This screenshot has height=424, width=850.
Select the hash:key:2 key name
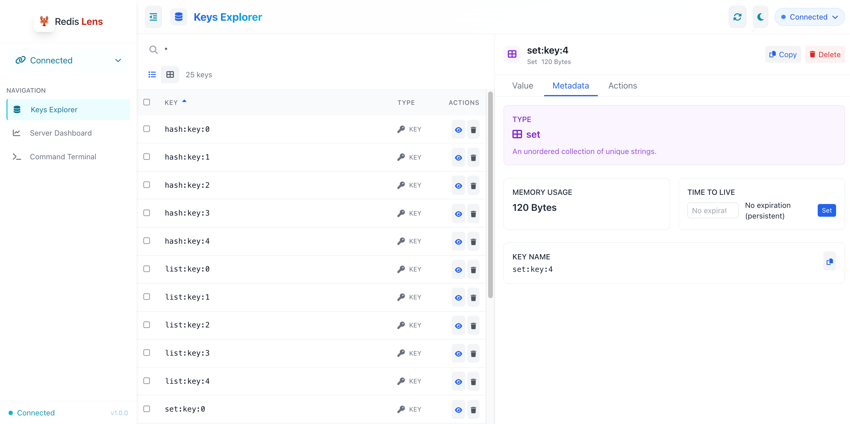[187, 185]
